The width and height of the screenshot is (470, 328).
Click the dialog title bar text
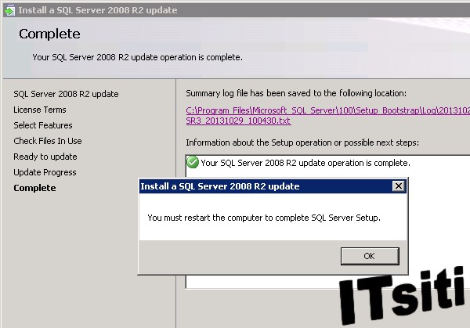[x=220, y=186]
